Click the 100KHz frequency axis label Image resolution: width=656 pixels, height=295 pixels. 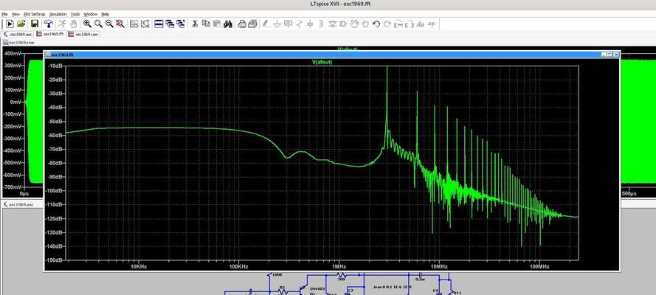click(239, 266)
